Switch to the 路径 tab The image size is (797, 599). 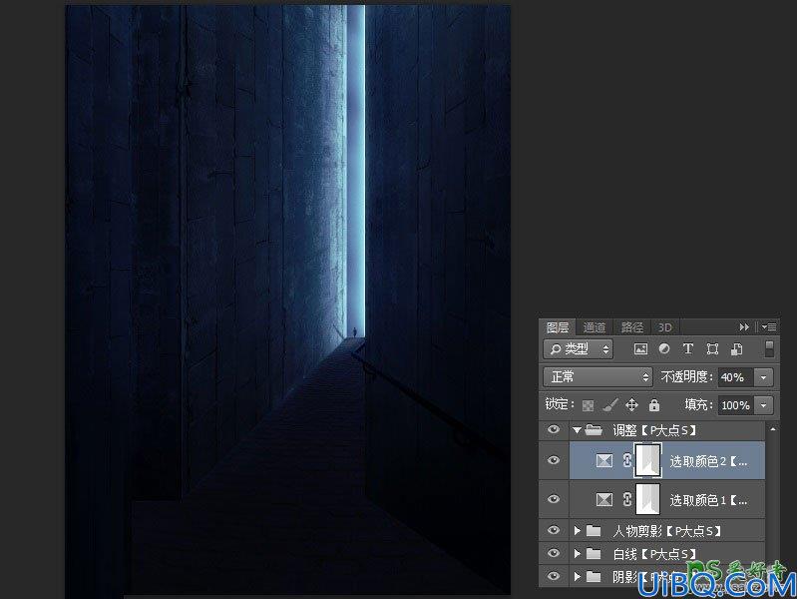click(x=631, y=327)
